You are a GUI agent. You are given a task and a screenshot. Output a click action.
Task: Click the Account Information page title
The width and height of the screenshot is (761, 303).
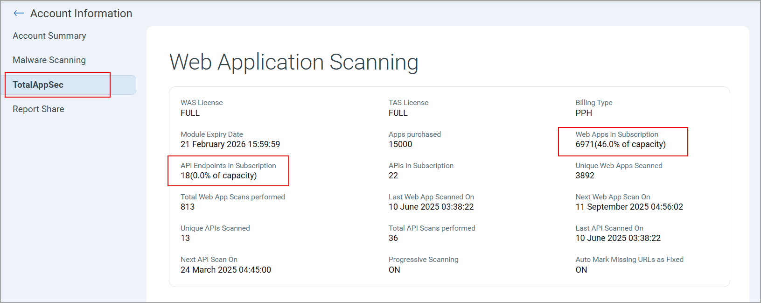click(81, 14)
